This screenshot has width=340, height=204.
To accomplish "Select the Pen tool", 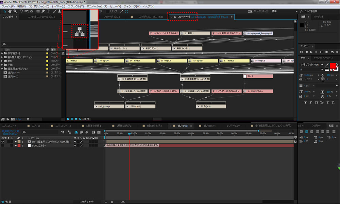I will point(43,11).
